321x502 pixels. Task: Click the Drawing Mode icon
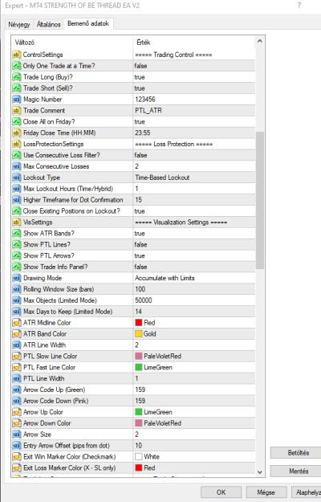coord(17,278)
